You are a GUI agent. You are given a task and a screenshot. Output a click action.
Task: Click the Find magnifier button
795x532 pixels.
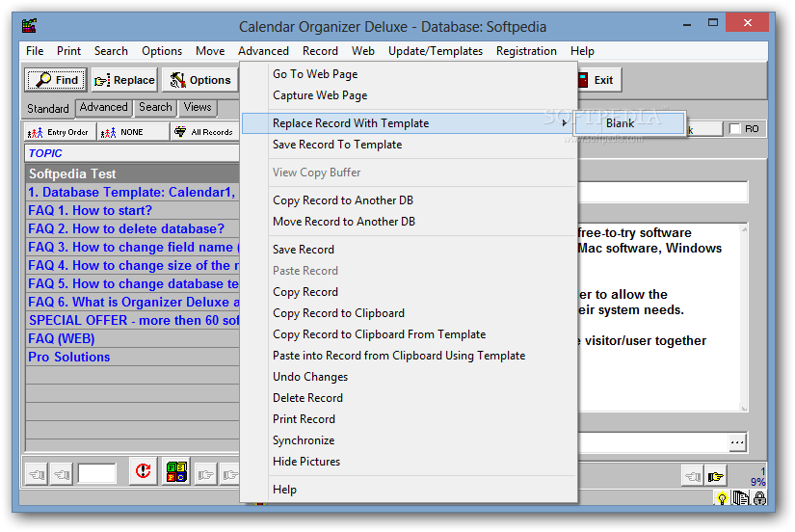tap(56, 80)
